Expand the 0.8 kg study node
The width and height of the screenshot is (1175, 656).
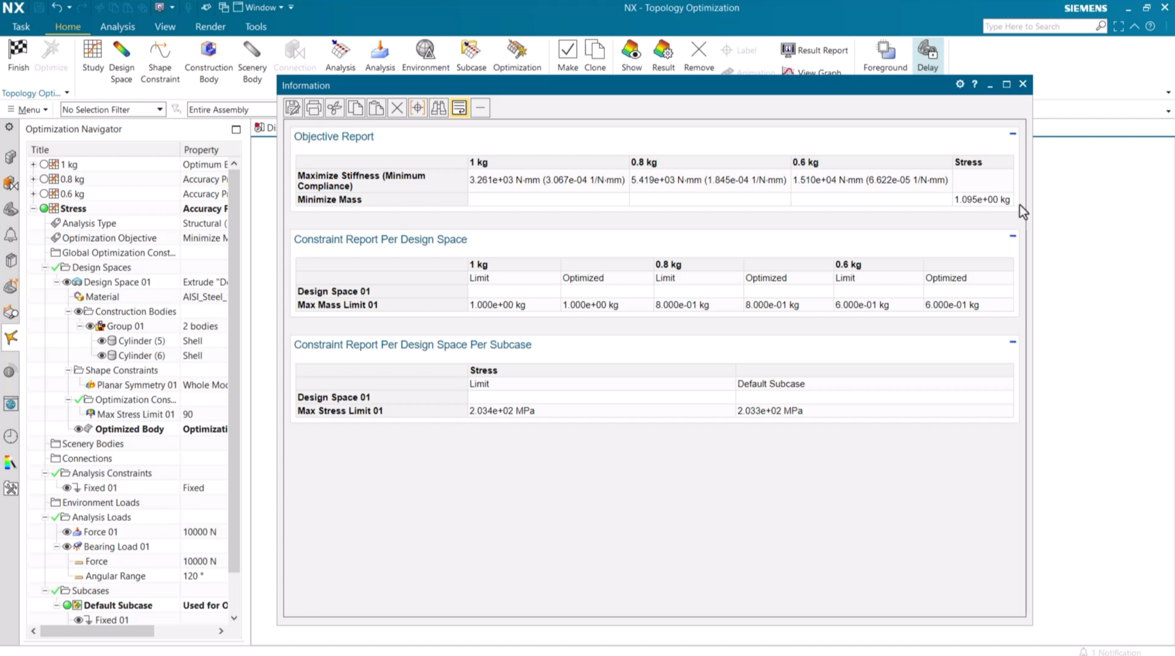pyautogui.click(x=33, y=179)
